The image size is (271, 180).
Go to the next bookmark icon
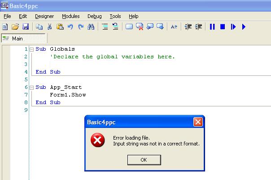pos(160,26)
